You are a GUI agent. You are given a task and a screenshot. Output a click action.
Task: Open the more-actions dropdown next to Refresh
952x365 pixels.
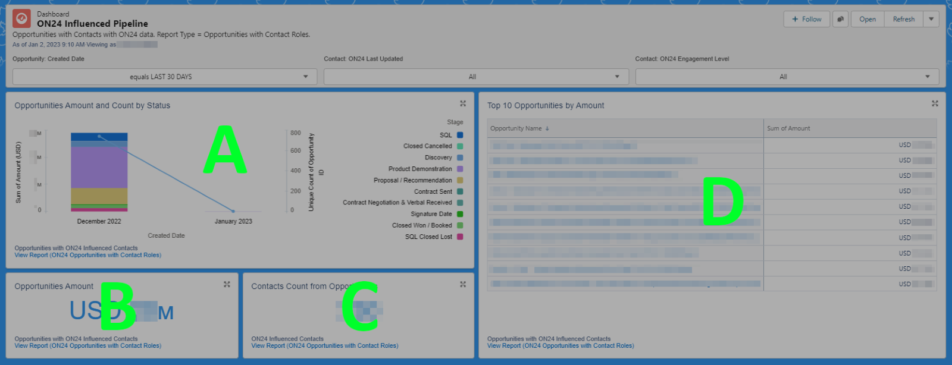click(931, 19)
